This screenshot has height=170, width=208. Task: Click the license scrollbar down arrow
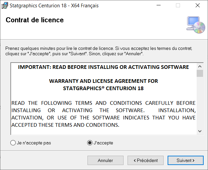coord(200,131)
